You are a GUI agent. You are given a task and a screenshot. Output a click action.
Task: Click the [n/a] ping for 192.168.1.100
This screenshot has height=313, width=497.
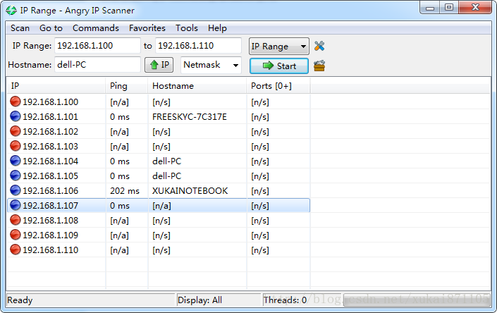pos(120,102)
